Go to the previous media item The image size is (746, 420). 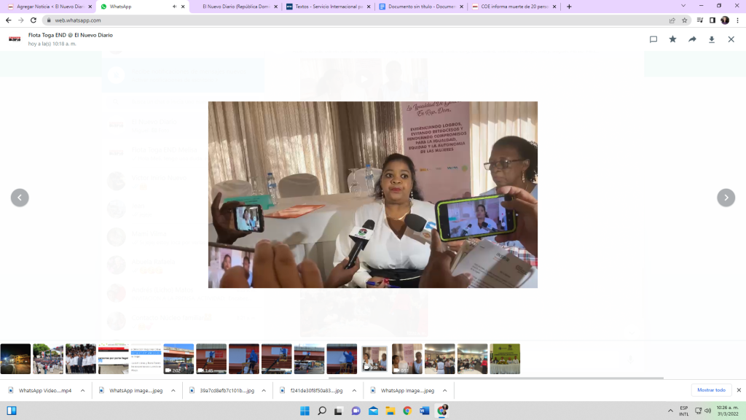click(20, 198)
